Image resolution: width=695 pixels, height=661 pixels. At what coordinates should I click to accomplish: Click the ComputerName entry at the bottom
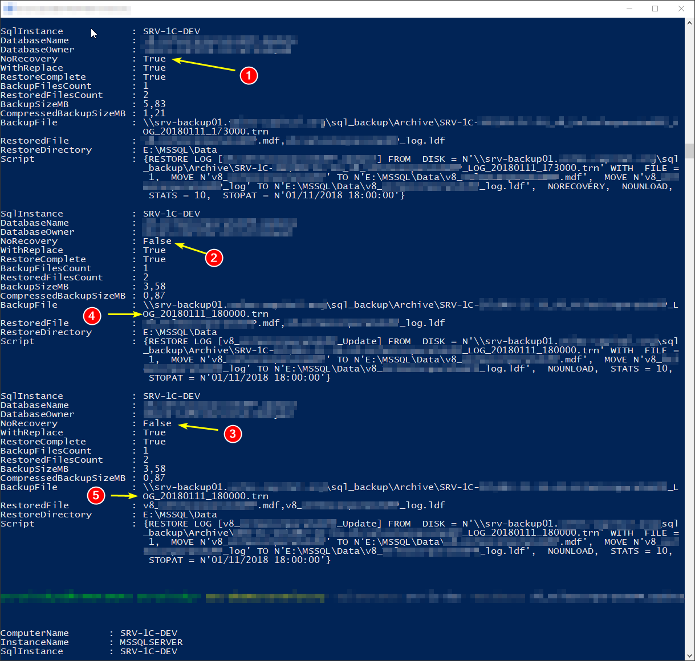[34, 633]
